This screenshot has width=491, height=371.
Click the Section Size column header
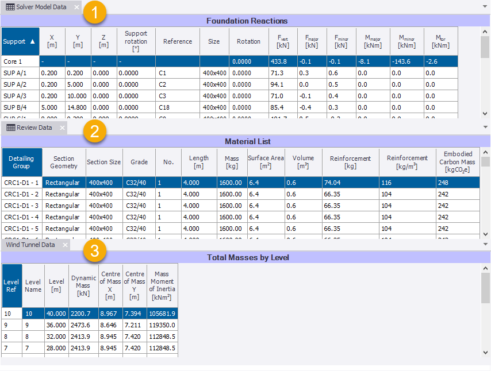coord(104,162)
